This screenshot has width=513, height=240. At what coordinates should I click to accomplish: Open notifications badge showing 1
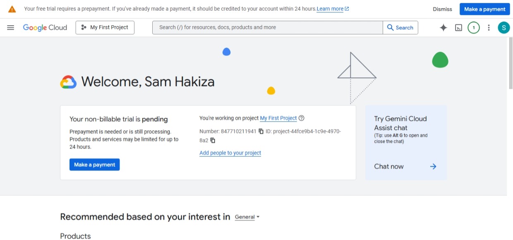click(474, 28)
